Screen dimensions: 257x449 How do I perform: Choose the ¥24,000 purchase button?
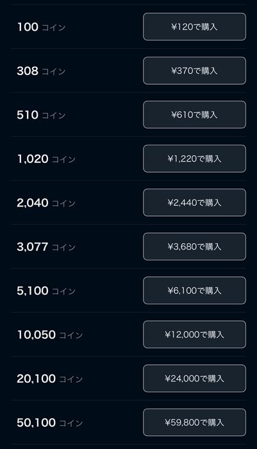click(194, 378)
